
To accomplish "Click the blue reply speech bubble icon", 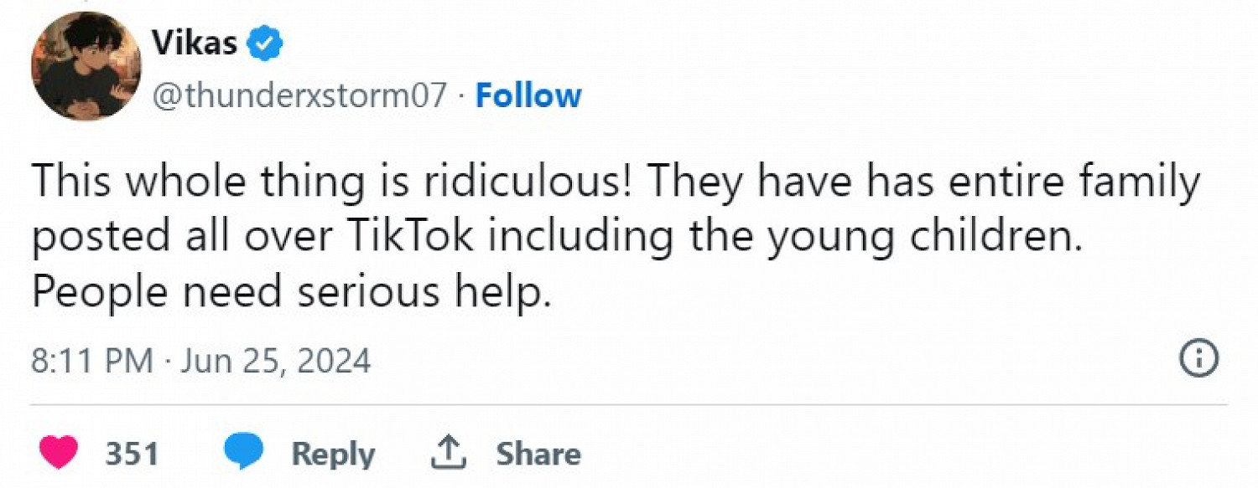I will (x=243, y=453).
